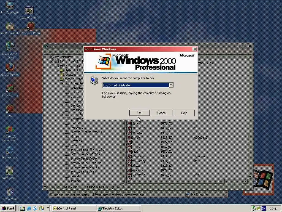Select the sCurrency registry value
Screen dimensions: 282x212
pos(139,161)
